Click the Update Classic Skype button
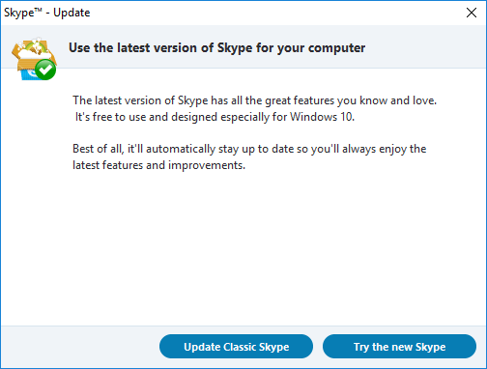Viewport: 487px width, 369px height. [x=236, y=347]
